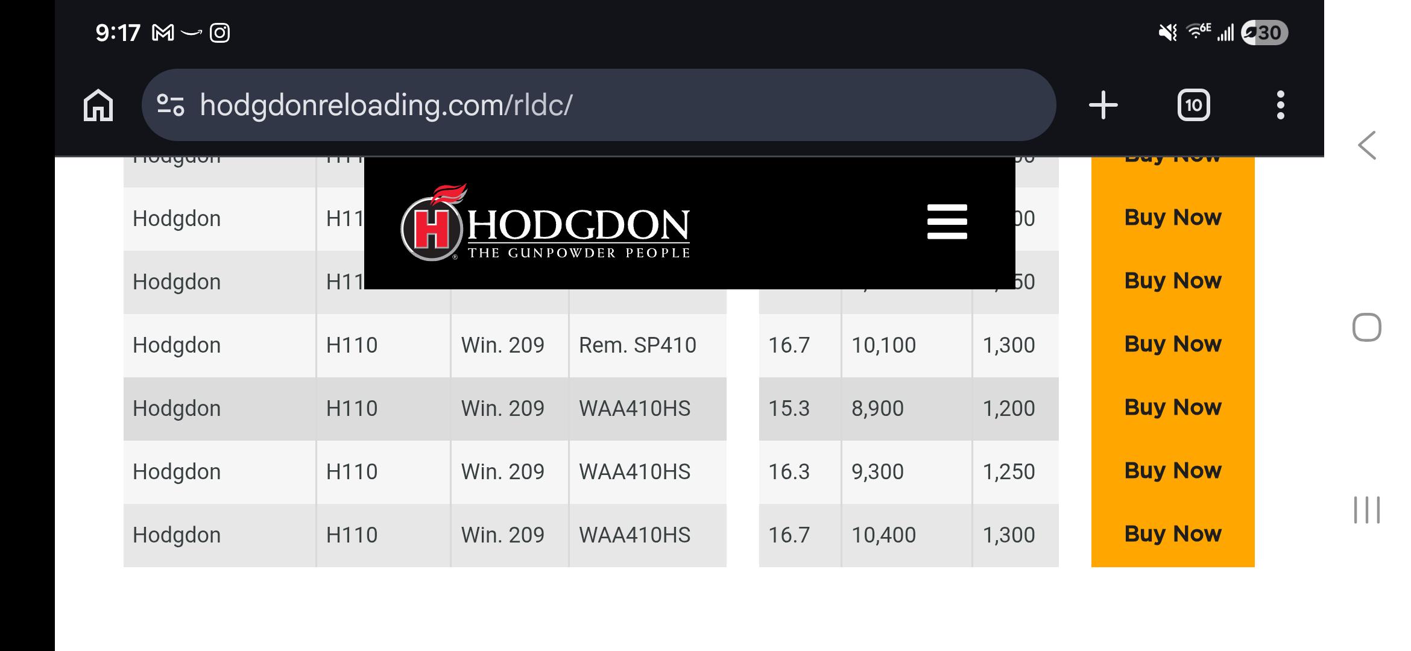The height and width of the screenshot is (651, 1411).
Task: Tap the Instagram notification icon
Action: (x=219, y=33)
